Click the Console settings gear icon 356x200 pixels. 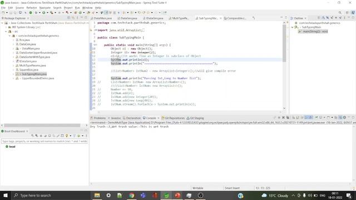click(344, 117)
